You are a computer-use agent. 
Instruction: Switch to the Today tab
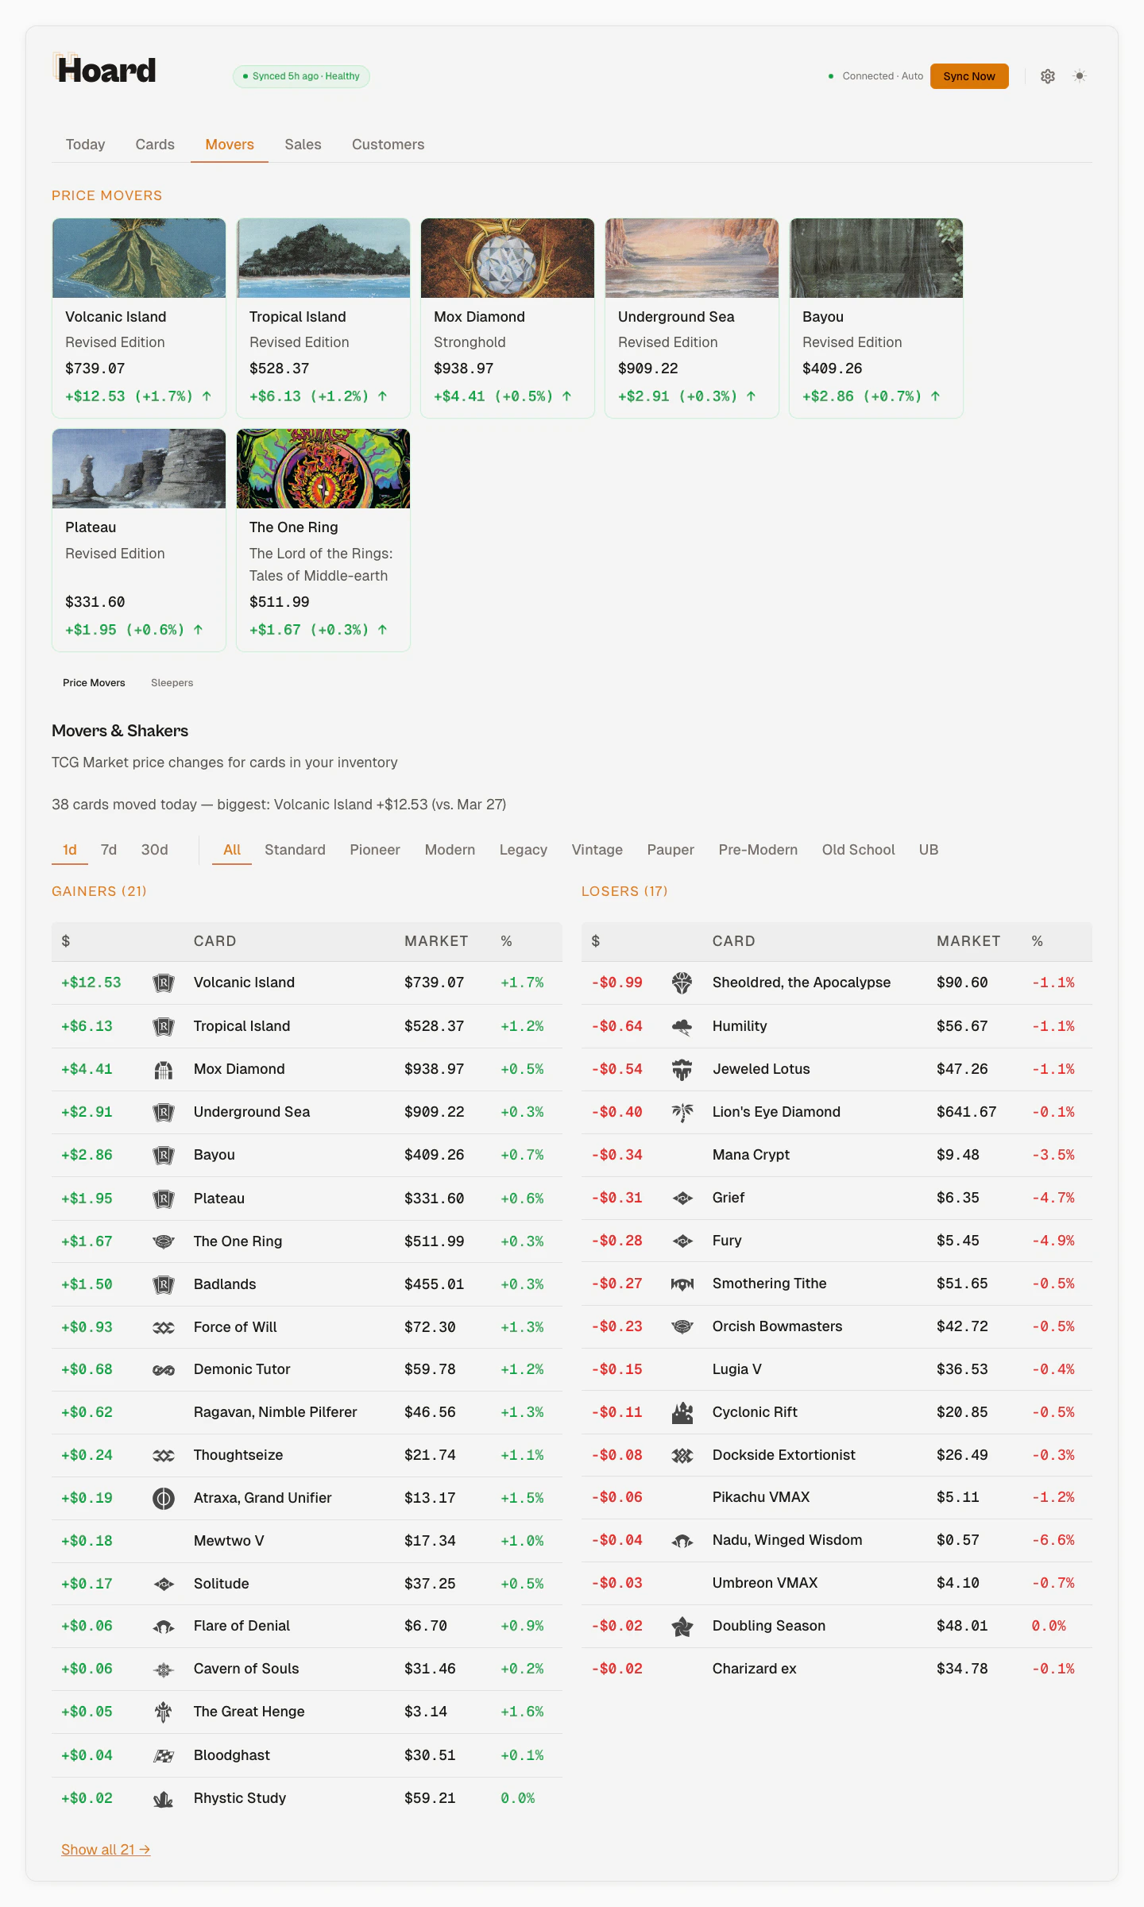[85, 145]
